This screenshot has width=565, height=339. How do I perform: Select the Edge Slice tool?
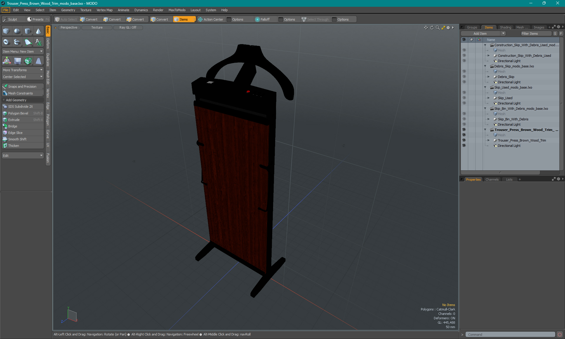tap(15, 132)
